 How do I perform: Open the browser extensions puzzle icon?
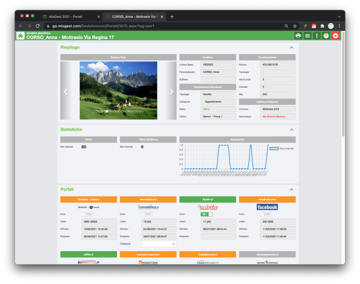pos(322,26)
